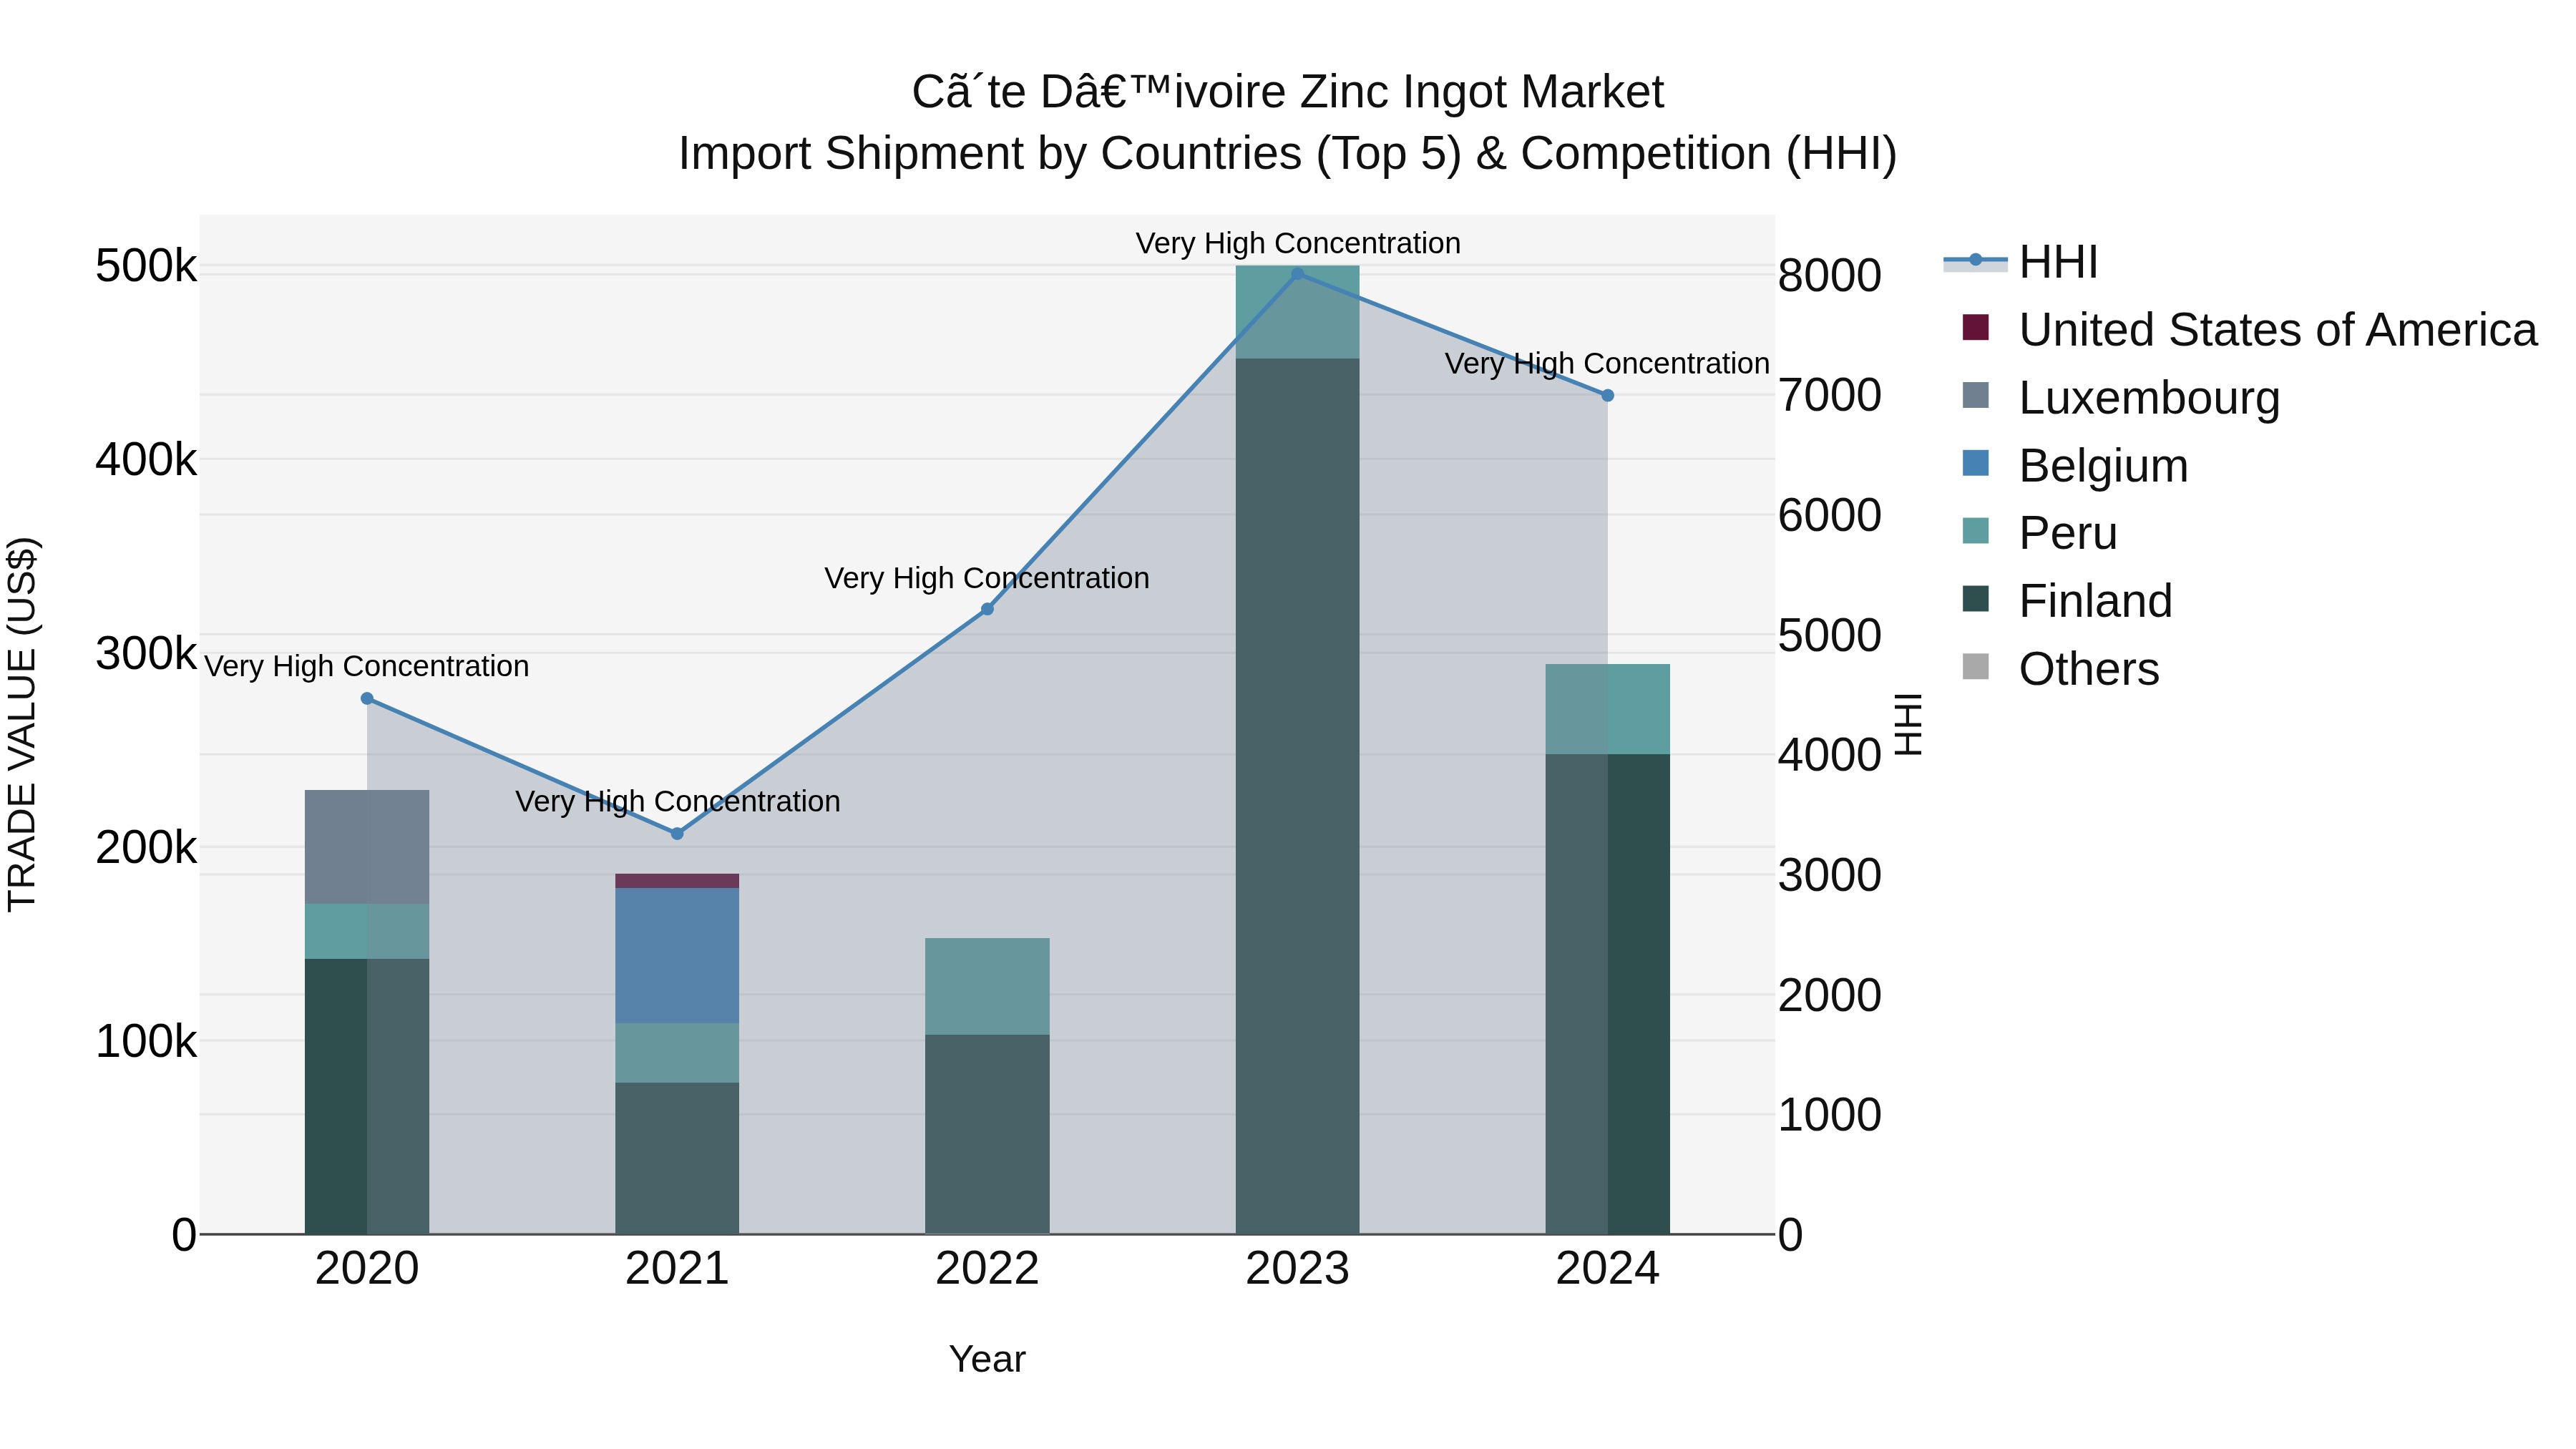The height and width of the screenshot is (1449, 2576).
Task: Click the 300k trade value axis tick
Action: [x=146, y=654]
